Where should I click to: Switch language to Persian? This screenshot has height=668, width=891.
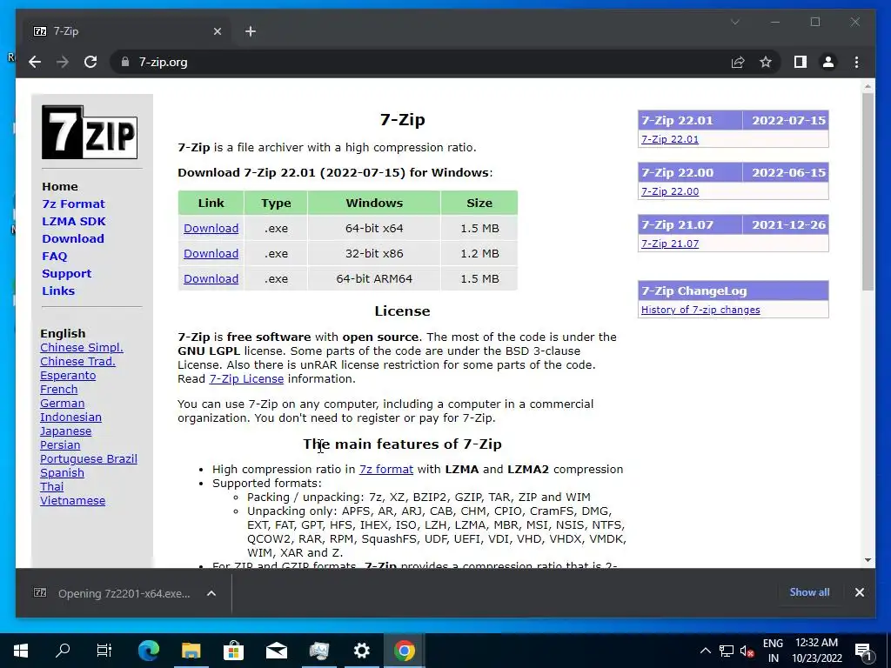(60, 444)
